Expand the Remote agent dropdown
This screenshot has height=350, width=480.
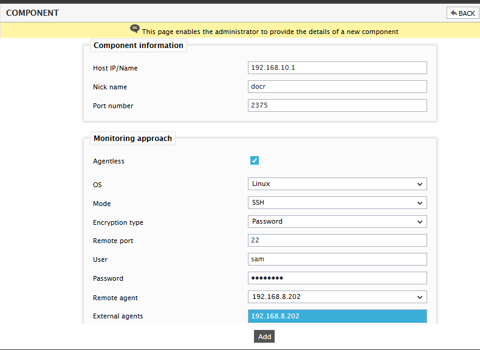tap(337, 297)
